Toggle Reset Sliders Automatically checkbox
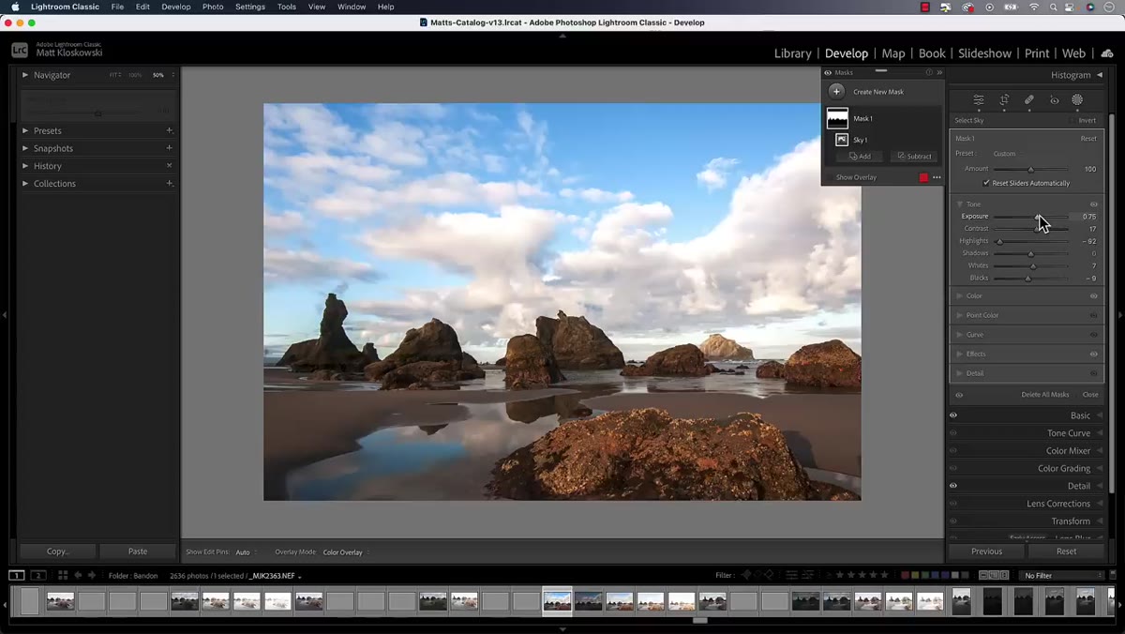Viewport: 1125px width, 634px height. tap(986, 183)
